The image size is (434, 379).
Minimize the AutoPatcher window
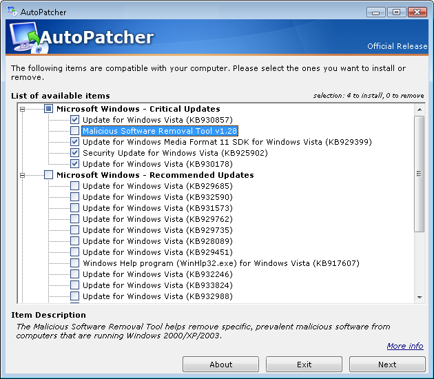click(375, 12)
